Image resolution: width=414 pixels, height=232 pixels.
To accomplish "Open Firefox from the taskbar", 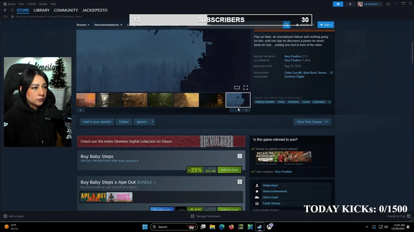I will [x=231, y=227].
